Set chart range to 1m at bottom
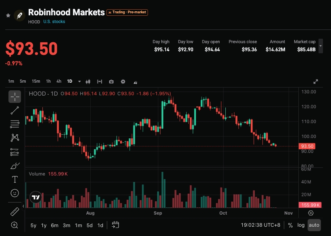The height and width of the screenshot is (236, 331). point(78,226)
